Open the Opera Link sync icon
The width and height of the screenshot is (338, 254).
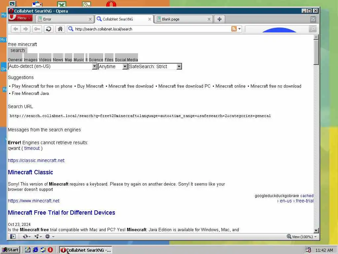26,236
